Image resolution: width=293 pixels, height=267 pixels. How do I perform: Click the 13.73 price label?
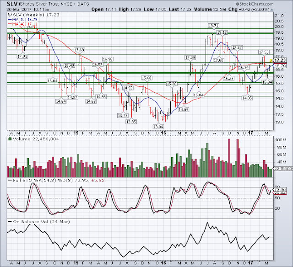(123, 116)
